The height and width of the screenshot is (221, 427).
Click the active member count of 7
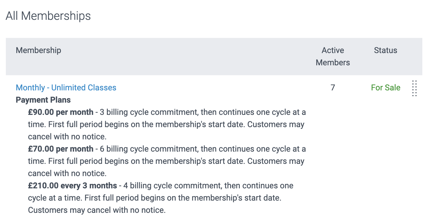pyautogui.click(x=333, y=87)
